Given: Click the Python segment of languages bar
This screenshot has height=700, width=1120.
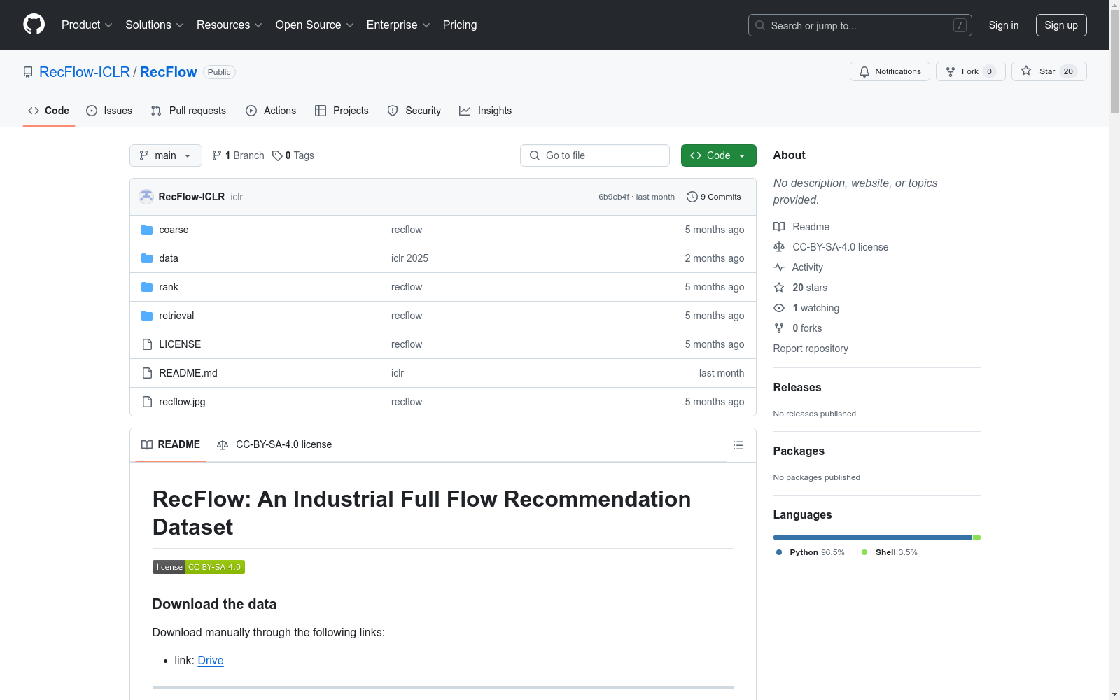Looking at the screenshot, I should tap(872, 538).
